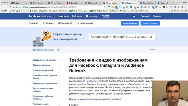The height and width of the screenshot is (106, 188).
Task: Open Facebook-Altarget bookmark
Action: click(x=119, y=11)
